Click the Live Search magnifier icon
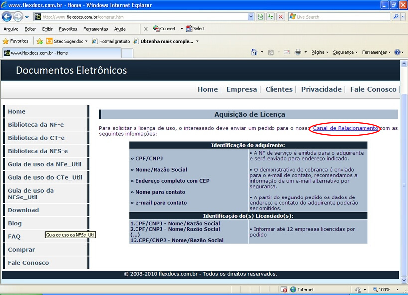Screen dimensions: 408x295 point(396,17)
